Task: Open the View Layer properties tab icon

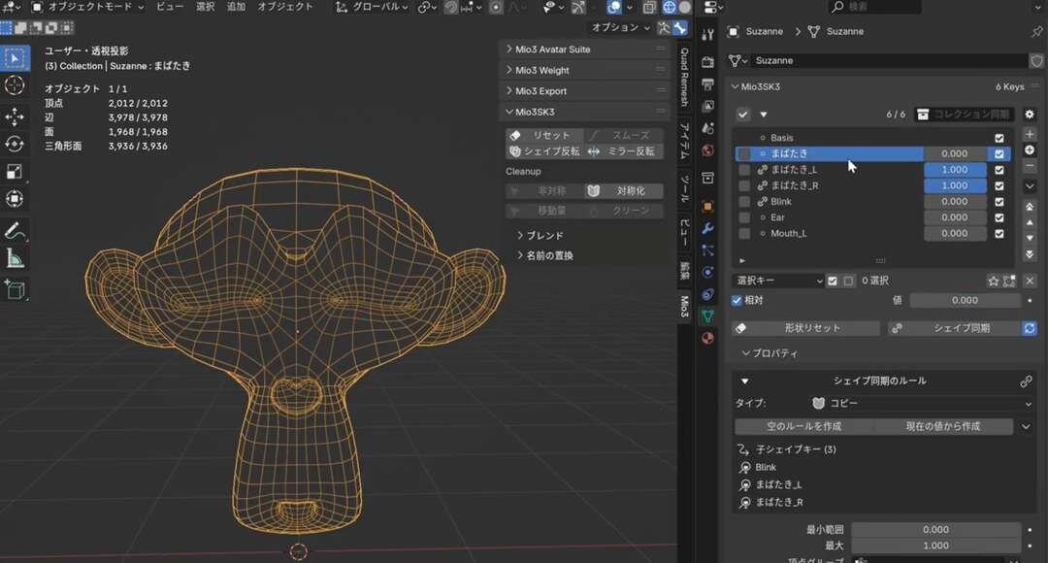Action: tap(707, 106)
